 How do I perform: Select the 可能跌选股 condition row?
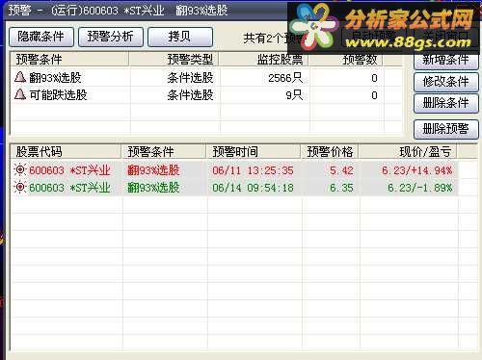206,95
